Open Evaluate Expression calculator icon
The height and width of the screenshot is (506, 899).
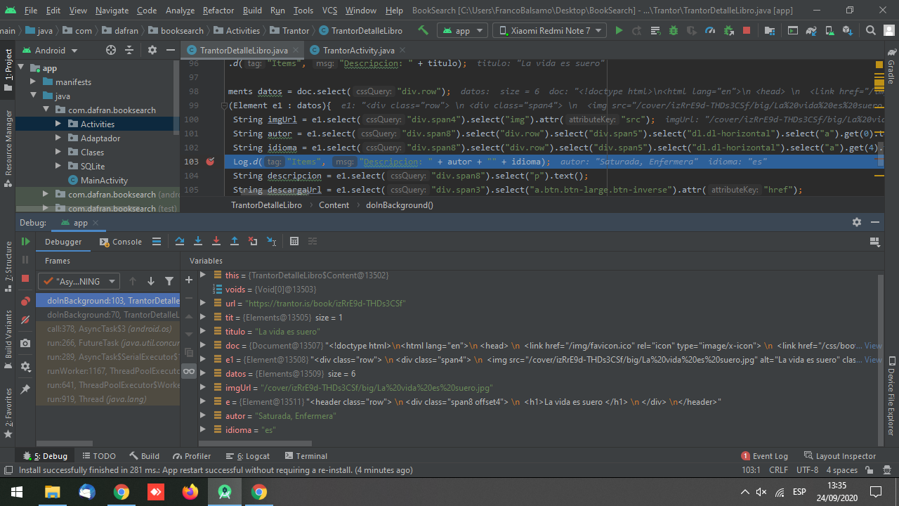click(x=294, y=241)
